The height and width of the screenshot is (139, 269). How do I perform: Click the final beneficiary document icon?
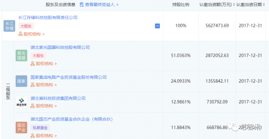tap(81, 5)
